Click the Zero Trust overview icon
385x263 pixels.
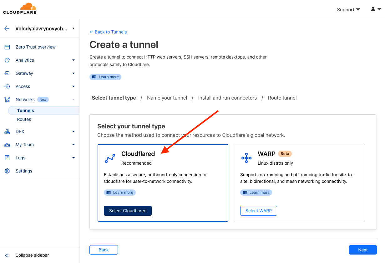click(x=7, y=47)
